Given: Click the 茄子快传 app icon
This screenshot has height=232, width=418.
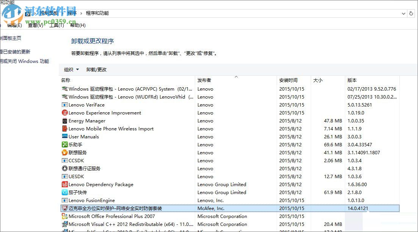Looking at the screenshot, I should (65, 192).
